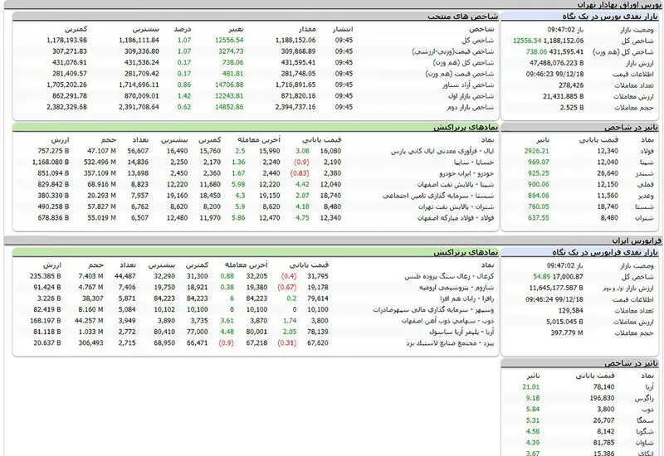
Task: Click the trade count value '278,426'
Action: point(571,85)
